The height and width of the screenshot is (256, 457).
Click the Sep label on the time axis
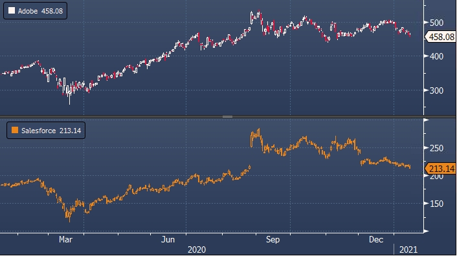[x=273, y=239]
